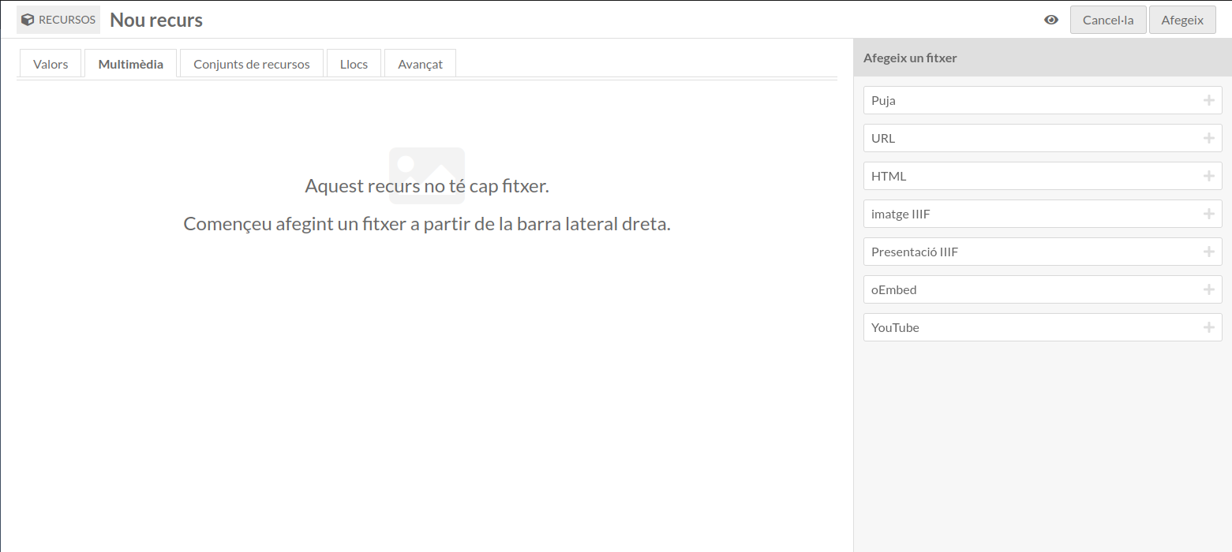The height and width of the screenshot is (552, 1232).
Task: Click the Cancel·la button
Action: [x=1108, y=20]
